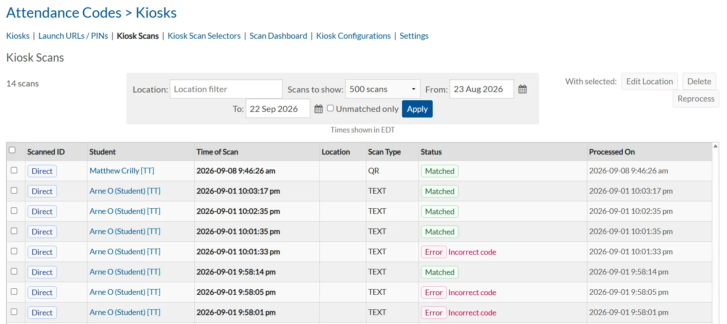727x324 pixels.
Task: Toggle select-all checkbox in table header
Action: pyautogui.click(x=12, y=150)
